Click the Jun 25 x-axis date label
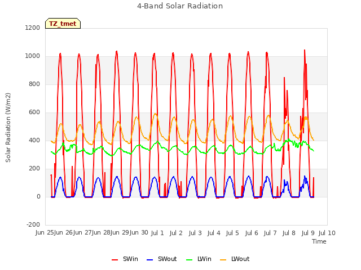Viewport: 361px width, 270px height. point(45,233)
